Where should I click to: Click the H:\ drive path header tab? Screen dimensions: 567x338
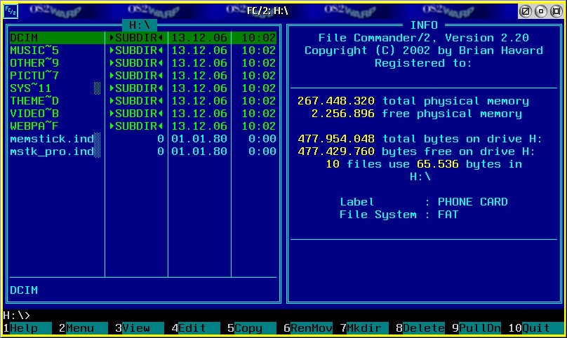[x=140, y=25]
